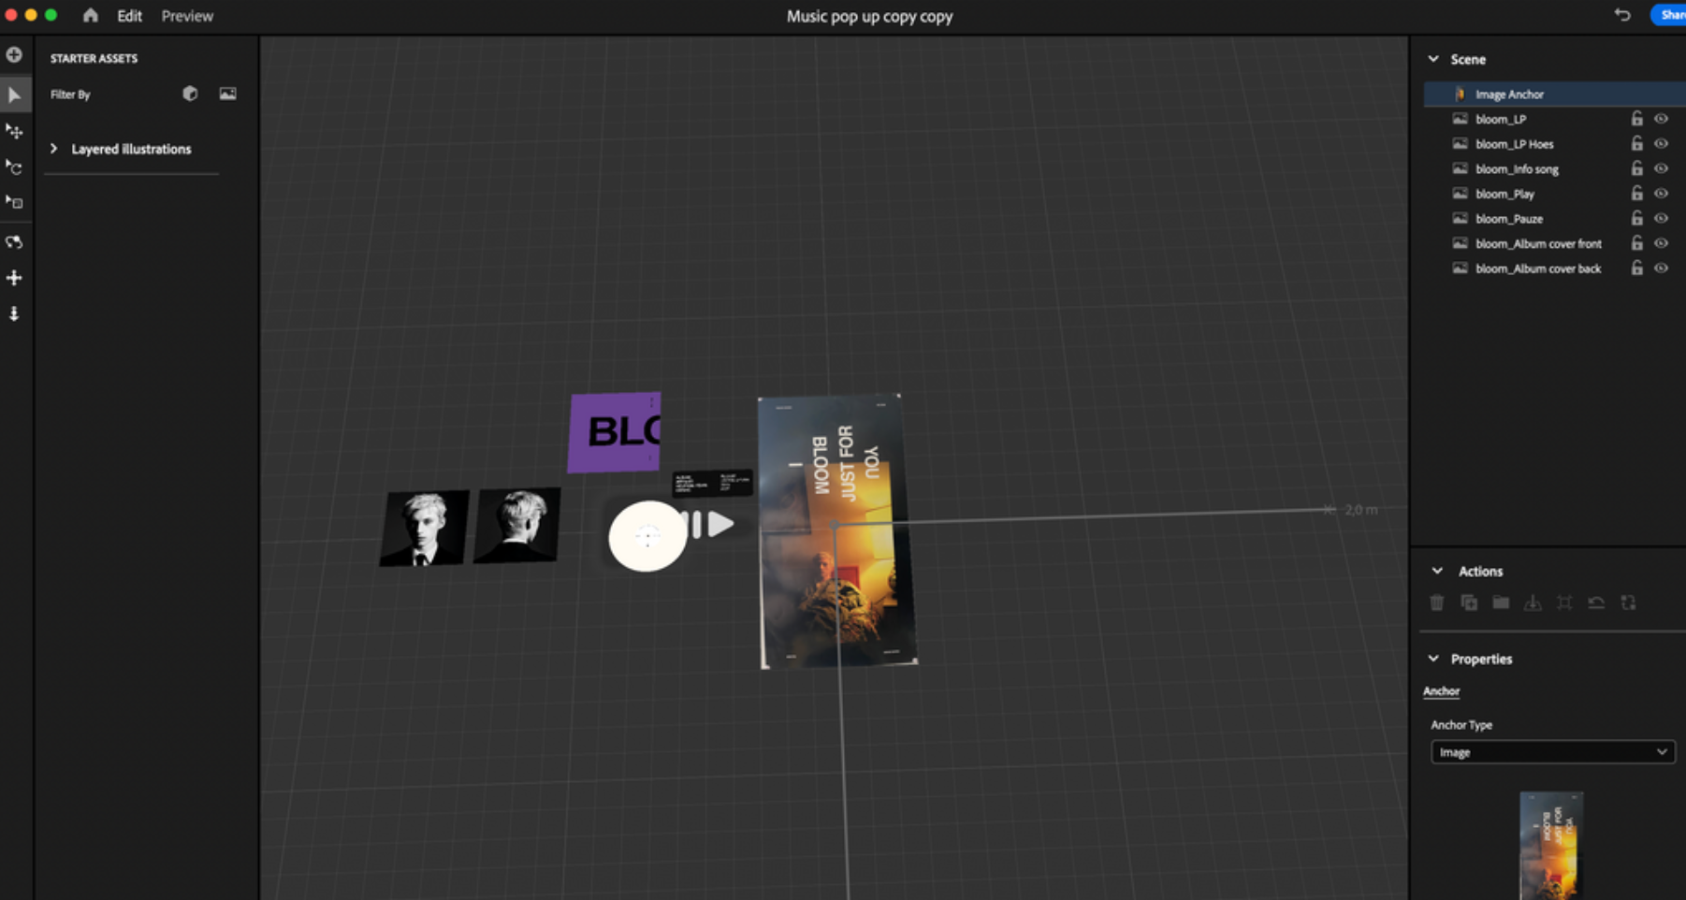Click the Undo arrow in title bar
This screenshot has width=1686, height=900.
click(1622, 15)
